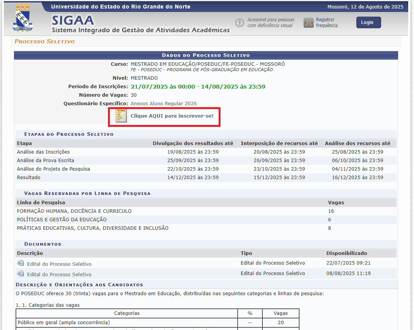This screenshot has height=330, width=414.
Task: Open the second 'Edital do Processo Seletivo' link
Action: tap(59, 275)
